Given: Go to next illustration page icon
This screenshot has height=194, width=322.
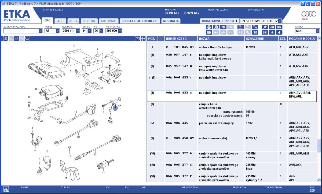Looking at the screenshot, I should (x=279, y=27).
